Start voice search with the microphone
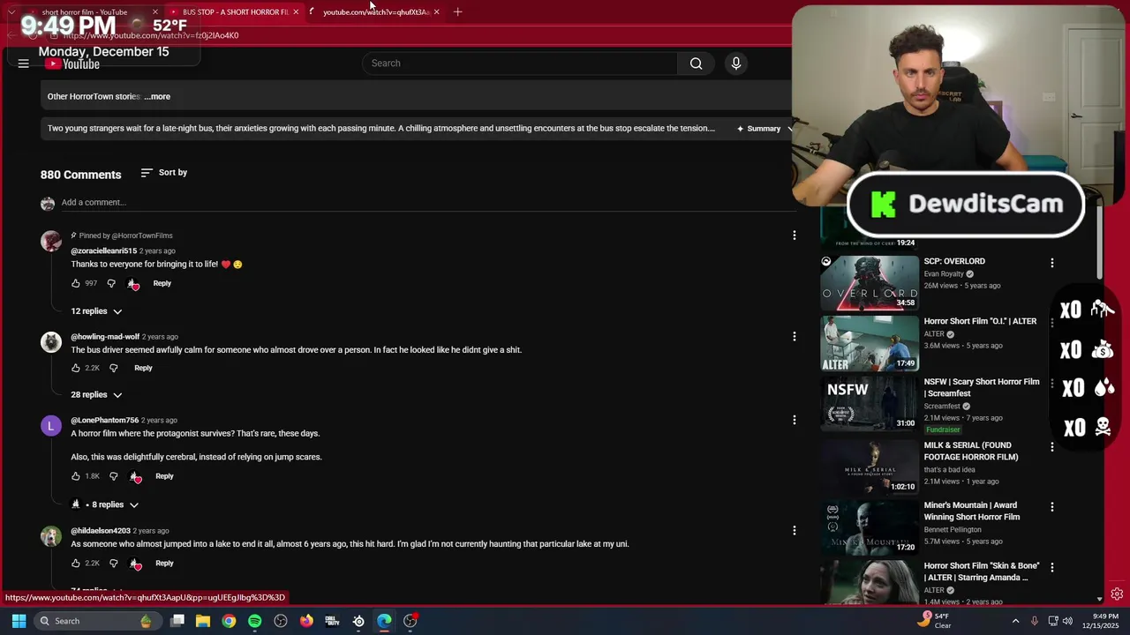The image size is (1130, 635). 735,63
